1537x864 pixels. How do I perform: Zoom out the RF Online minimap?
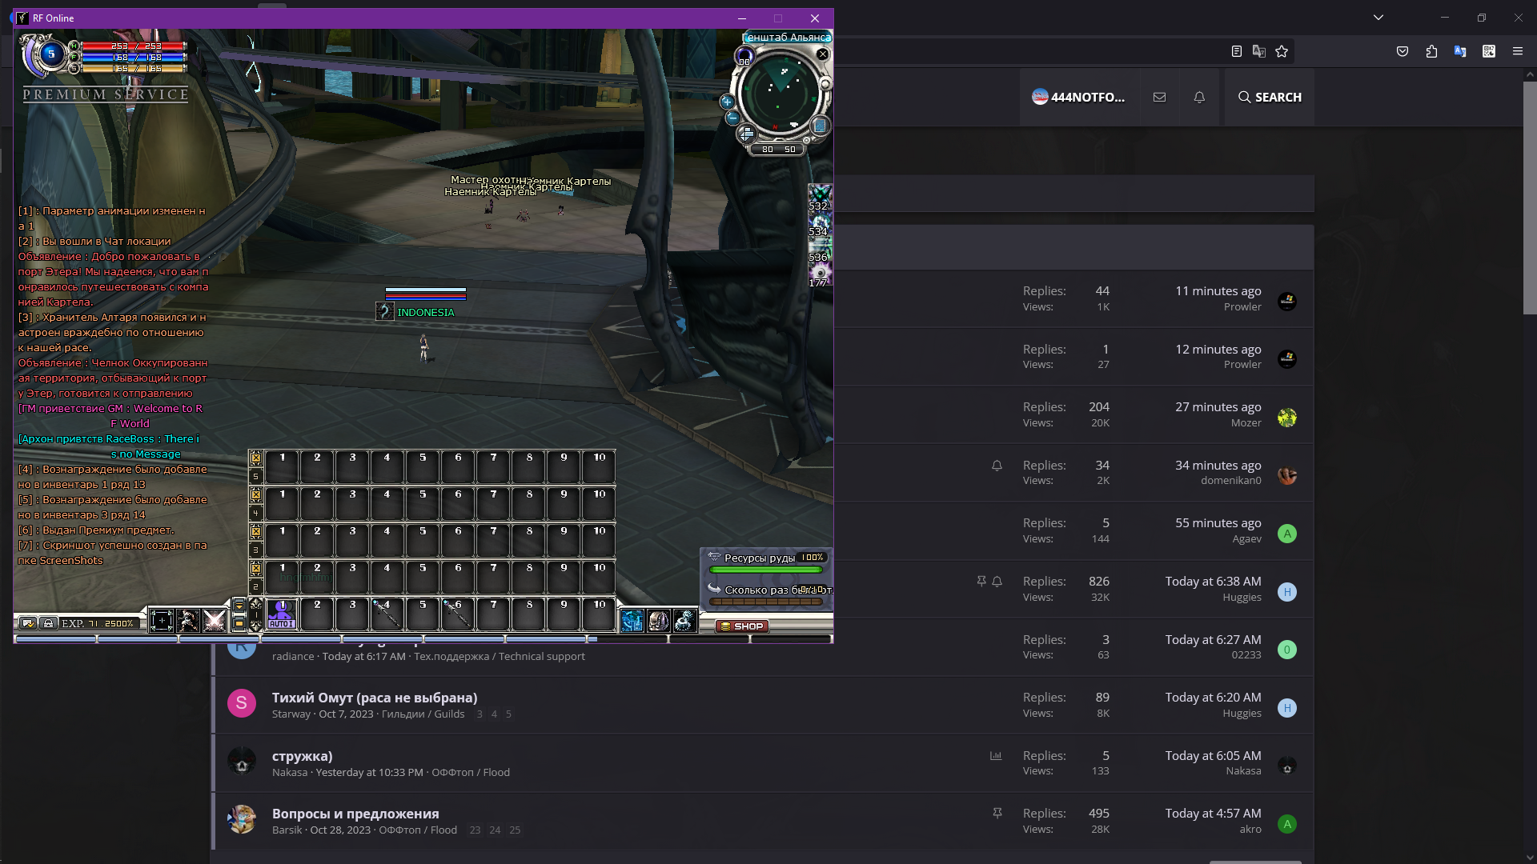(x=732, y=118)
